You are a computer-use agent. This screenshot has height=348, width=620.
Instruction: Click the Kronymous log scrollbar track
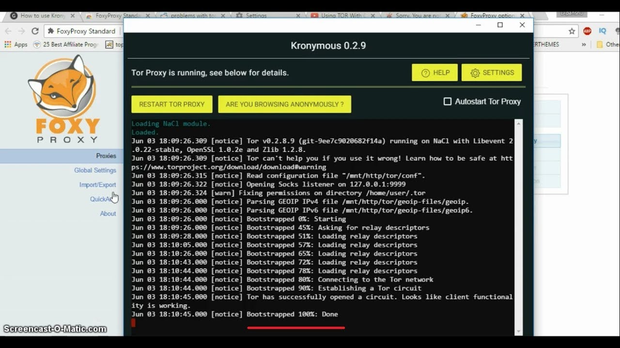519,227
